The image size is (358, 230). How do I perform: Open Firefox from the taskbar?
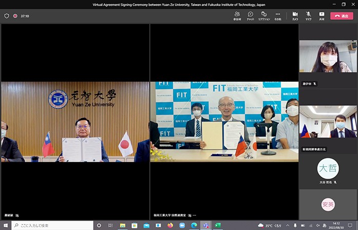click(x=170, y=225)
